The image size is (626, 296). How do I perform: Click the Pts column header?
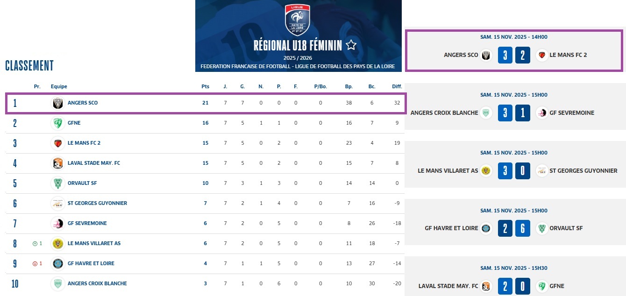(205, 86)
